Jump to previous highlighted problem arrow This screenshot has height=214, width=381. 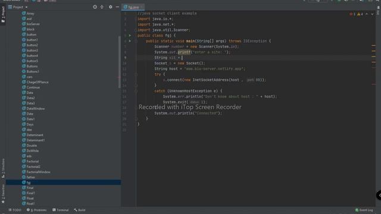[367, 14]
